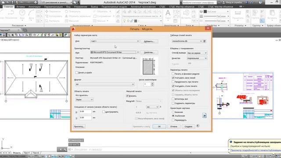Click the Массив (array) tool

point(100,21)
